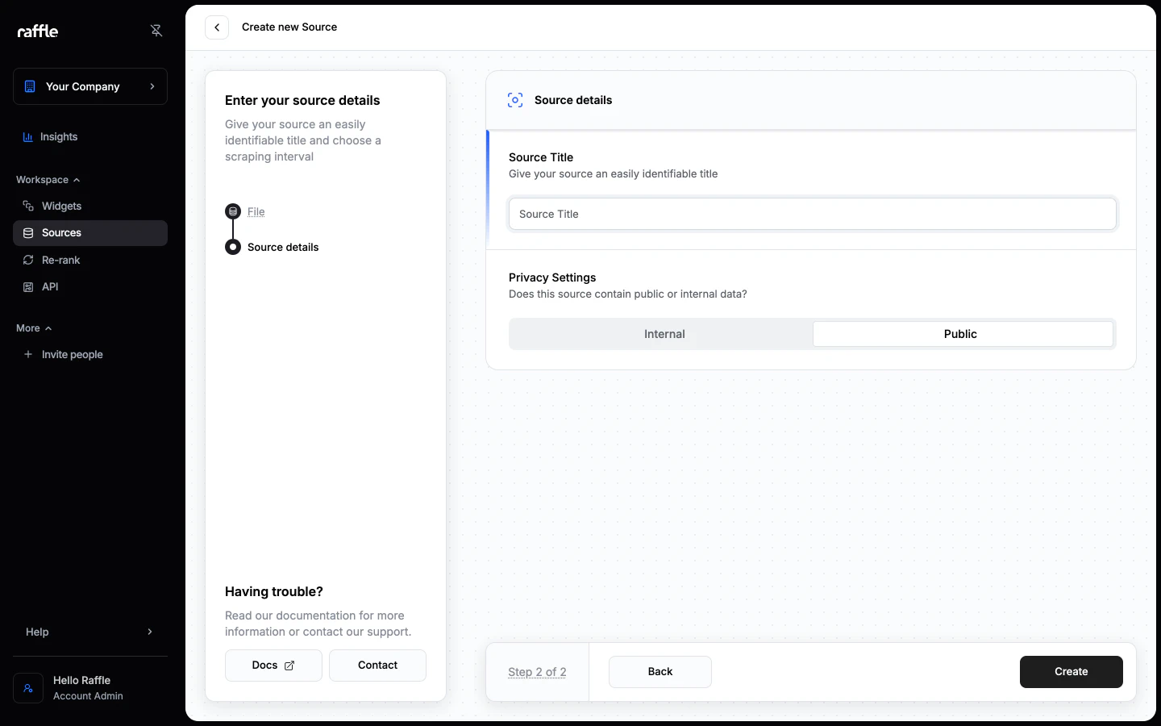Select the Internal privacy option
Viewport: 1161px width, 726px height.
[664, 334]
